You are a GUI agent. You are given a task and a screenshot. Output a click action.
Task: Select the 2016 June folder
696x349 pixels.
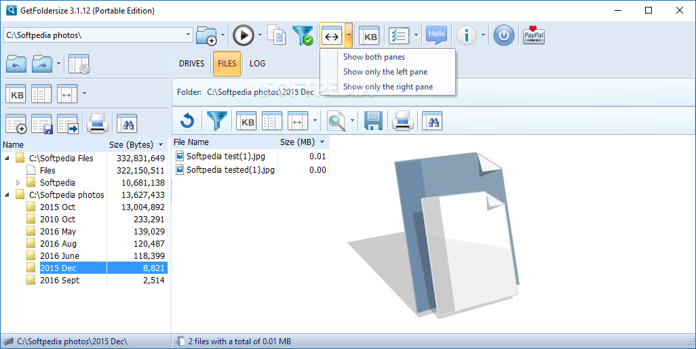pyautogui.click(x=60, y=256)
